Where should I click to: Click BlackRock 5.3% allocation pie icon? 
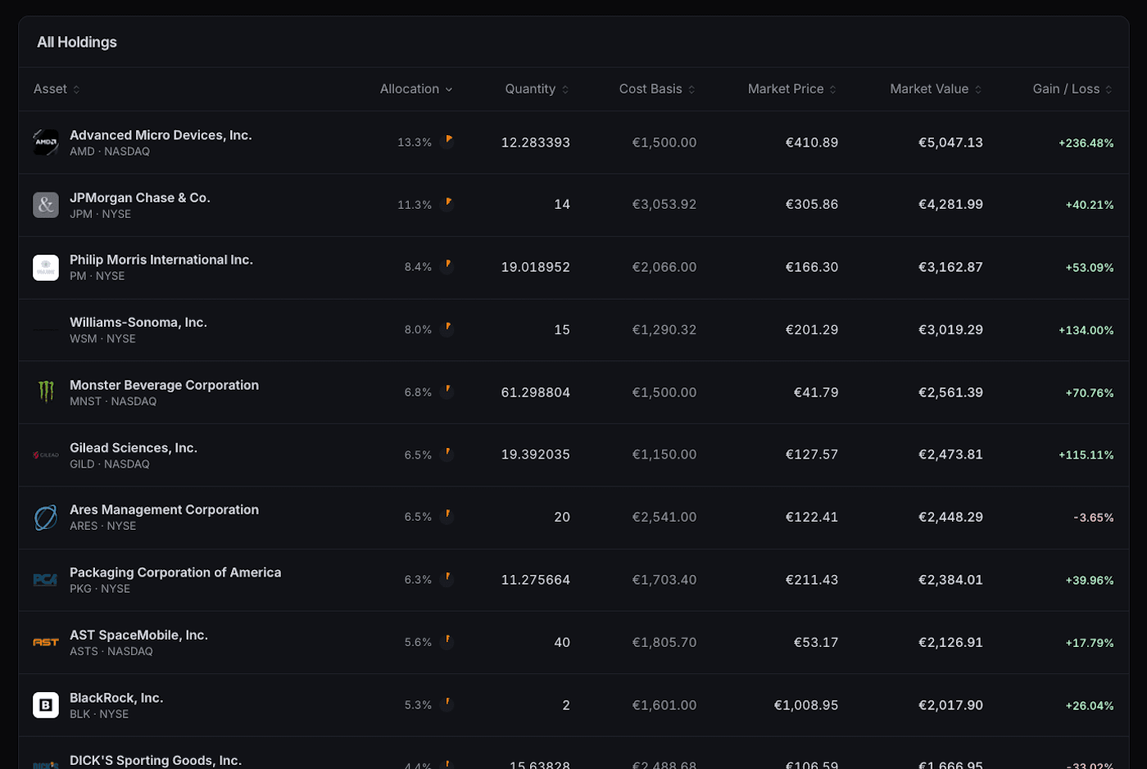(x=447, y=703)
